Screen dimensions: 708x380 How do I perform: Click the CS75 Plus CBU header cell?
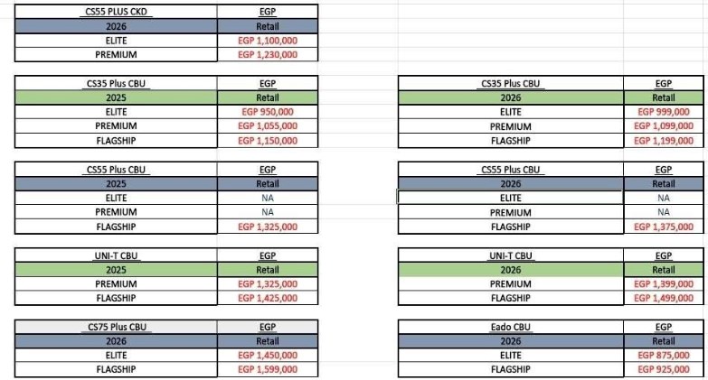tap(116, 327)
